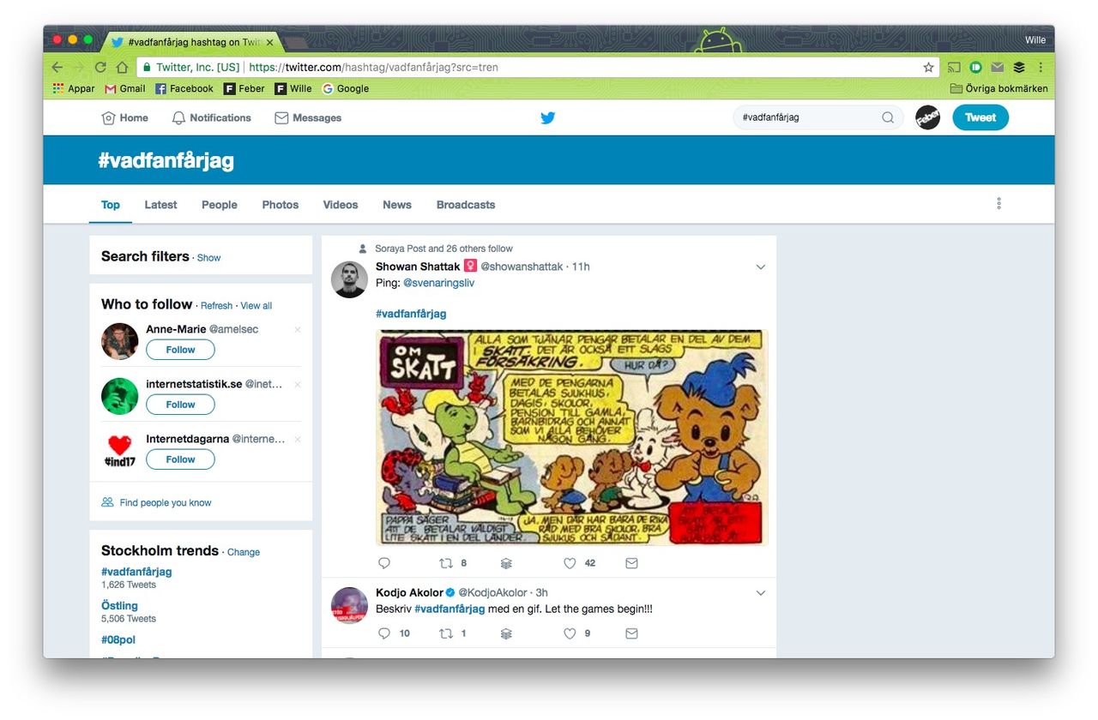Bookmark the current page via the star icon
This screenshot has height=720, width=1098.
(x=928, y=66)
